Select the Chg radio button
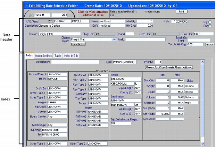Viewport: 216px width, 147px height. (x=210, y=26)
